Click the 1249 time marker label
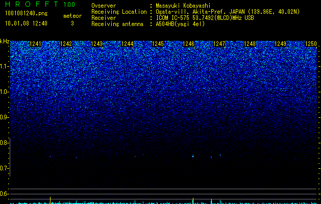Viewport: 321px width, 204px height. click(280, 44)
